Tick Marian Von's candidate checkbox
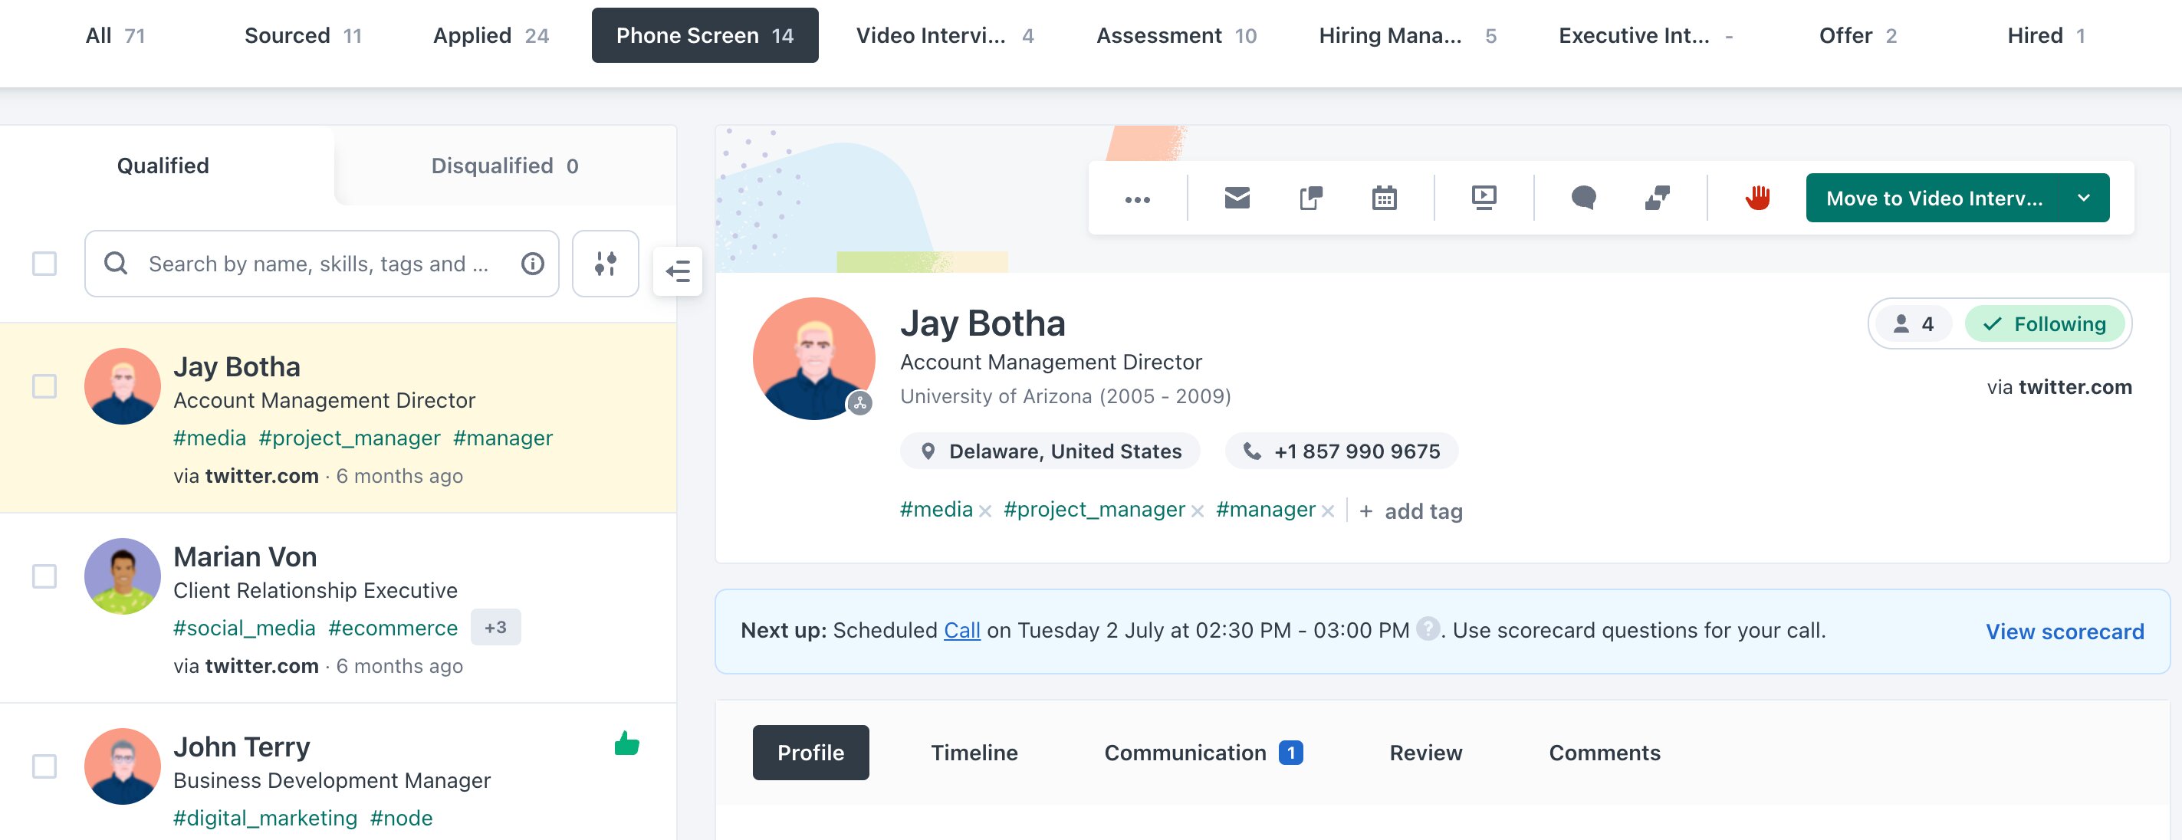 [44, 576]
